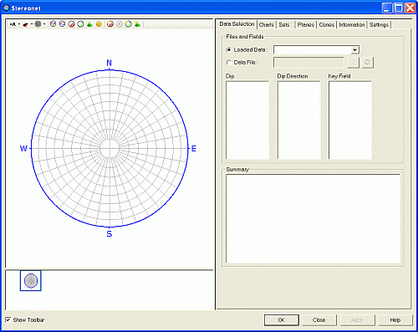The image size is (418, 332).
Task: Select the stereonet thumbnail in the bottom panel
Action: tap(31, 281)
